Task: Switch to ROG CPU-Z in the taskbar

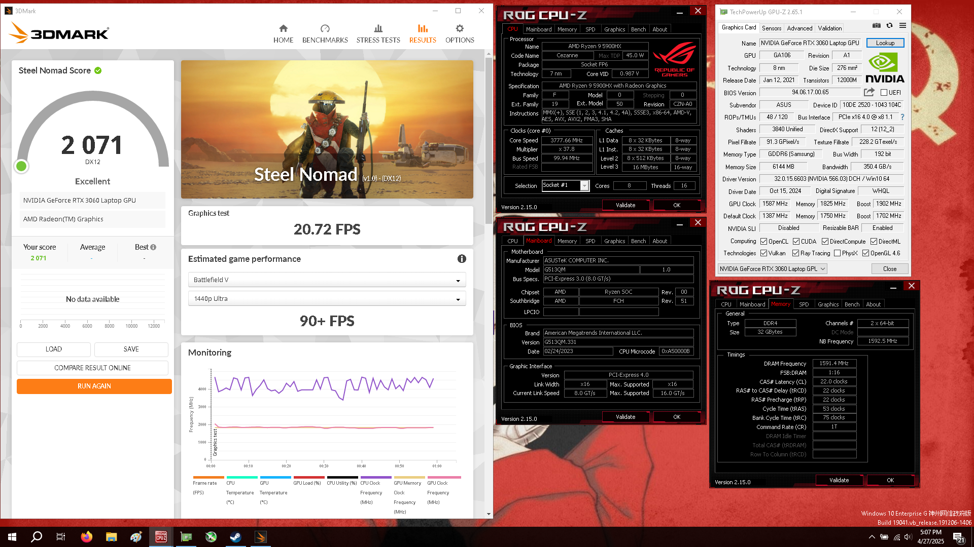Action: point(161,537)
